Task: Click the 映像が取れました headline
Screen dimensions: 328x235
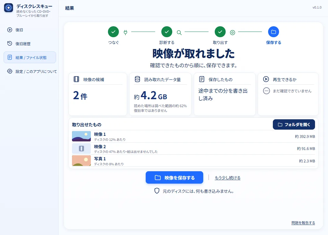Action: [x=193, y=53]
